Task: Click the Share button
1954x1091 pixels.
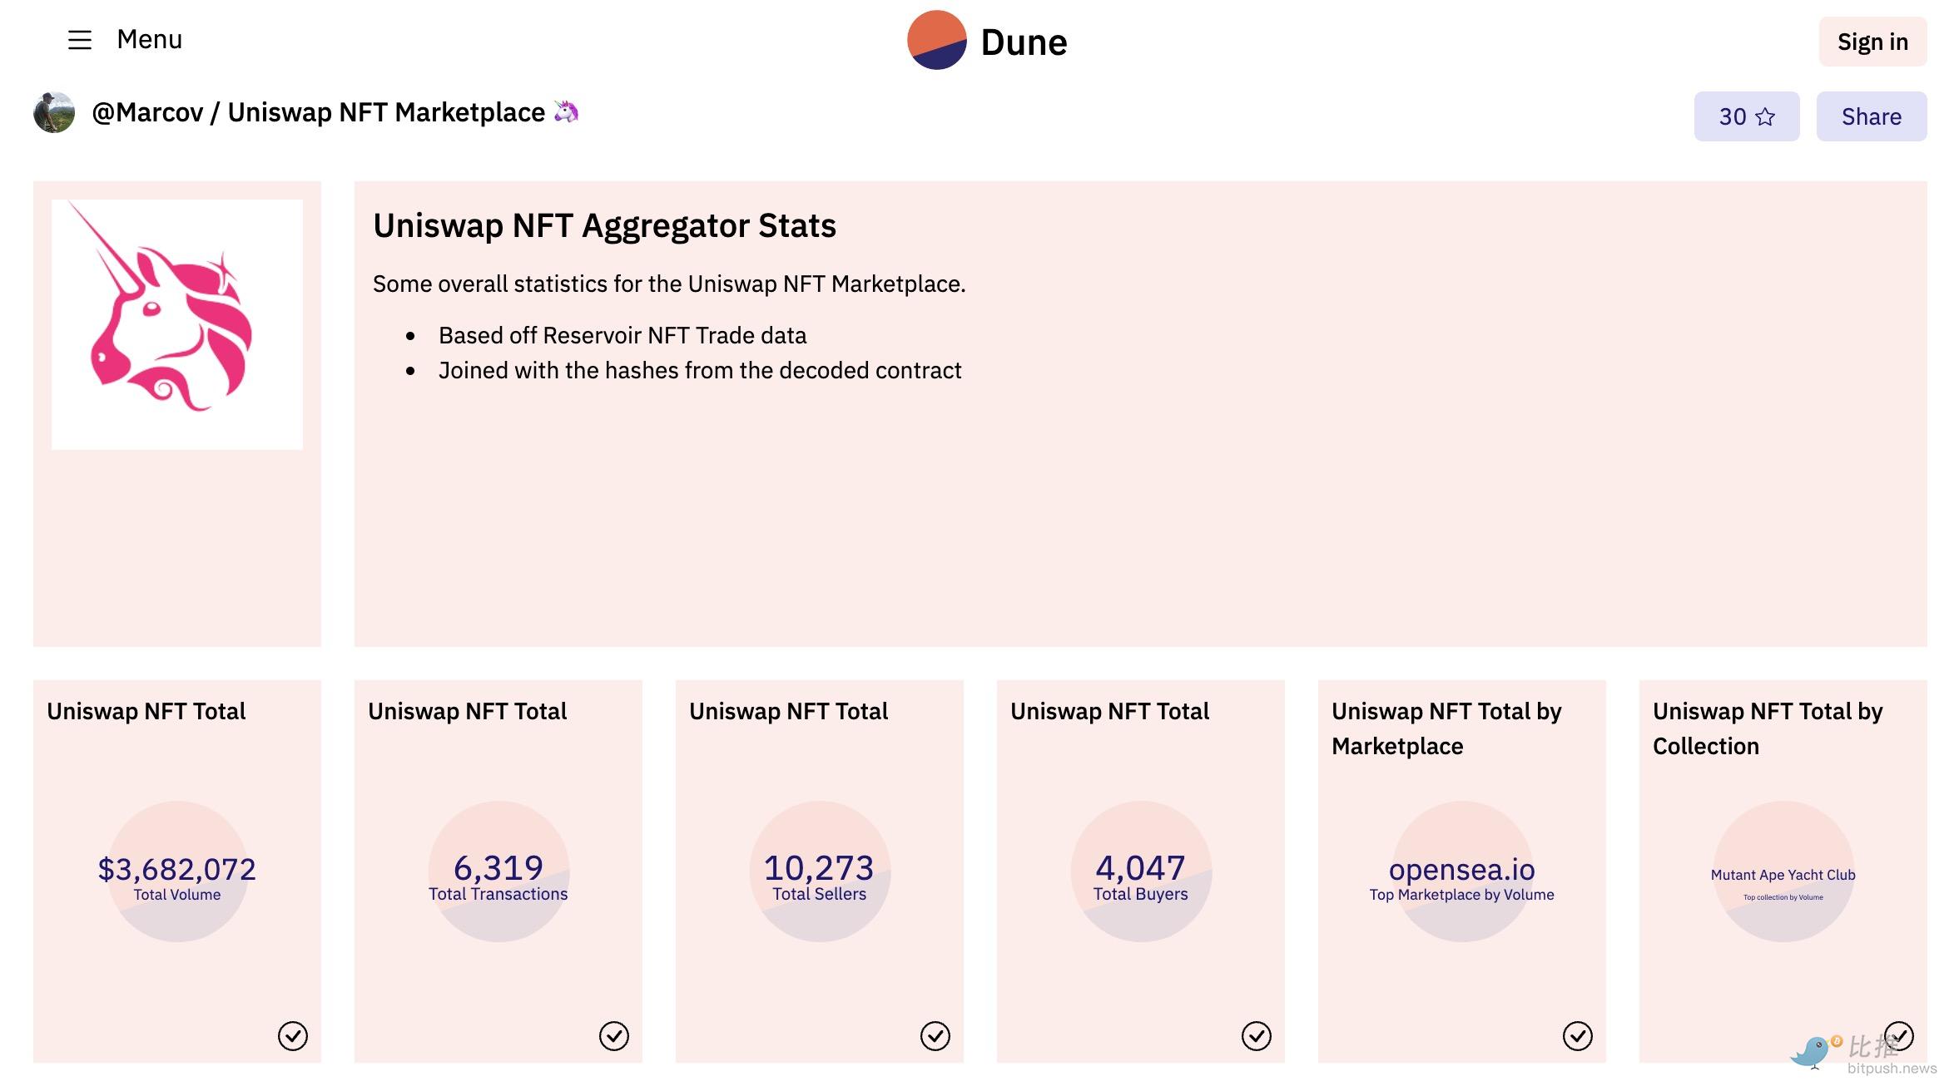Action: [x=1871, y=116]
